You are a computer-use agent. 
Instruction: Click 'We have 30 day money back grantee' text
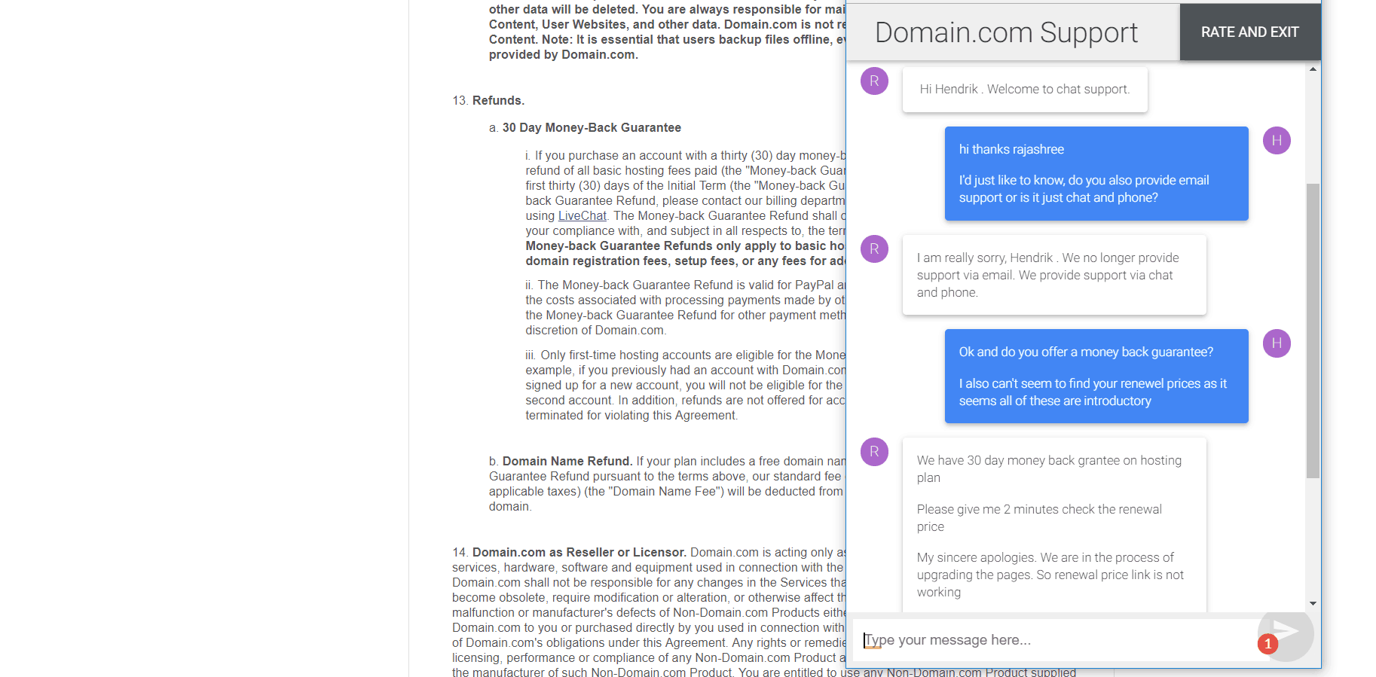(x=1049, y=468)
